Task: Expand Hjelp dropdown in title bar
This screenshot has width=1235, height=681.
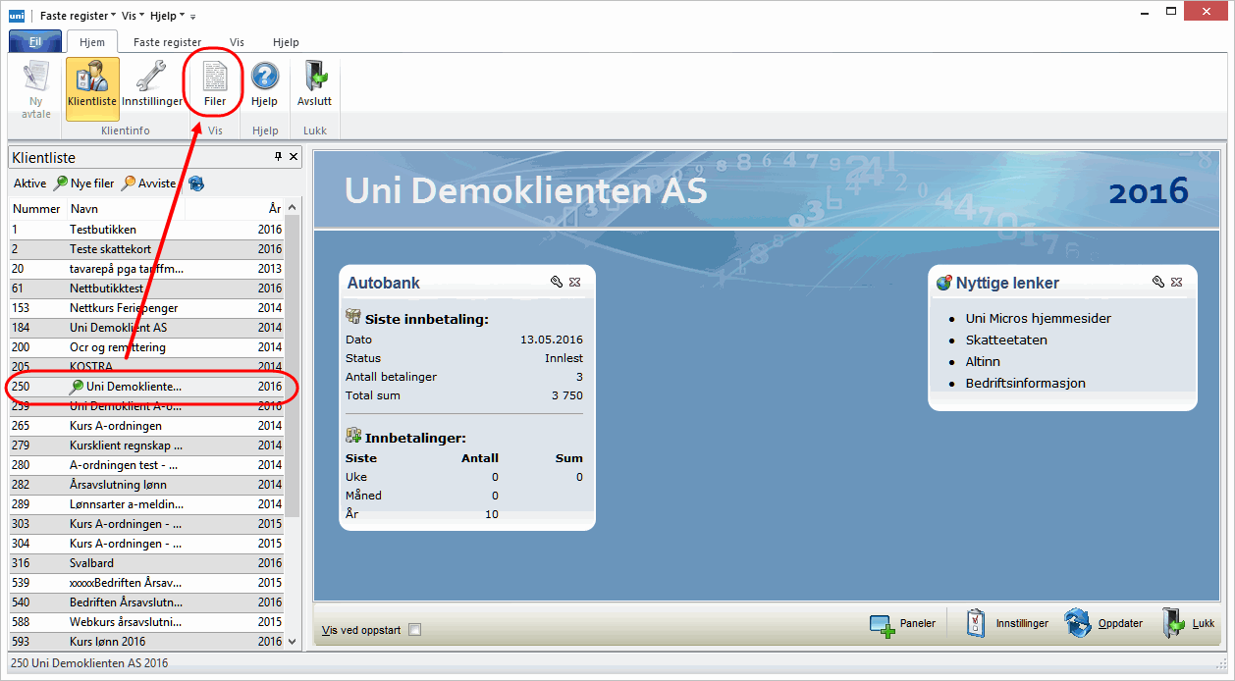Action: click(x=167, y=16)
